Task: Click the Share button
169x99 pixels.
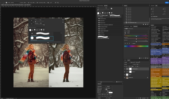Action: tap(167, 3)
